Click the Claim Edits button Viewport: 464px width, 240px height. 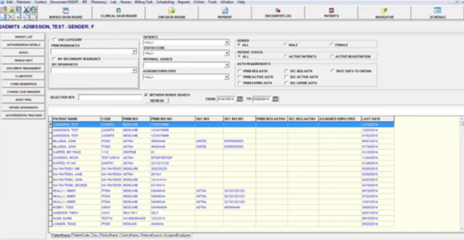coord(24,76)
